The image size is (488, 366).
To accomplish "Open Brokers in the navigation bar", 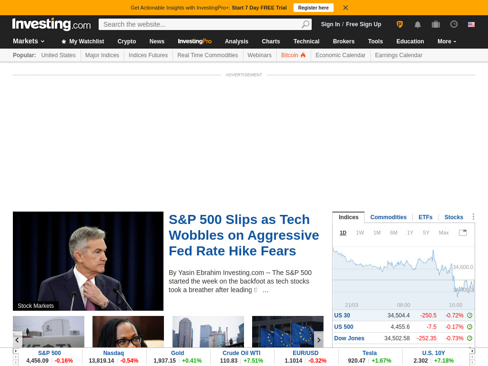I will click(x=344, y=41).
